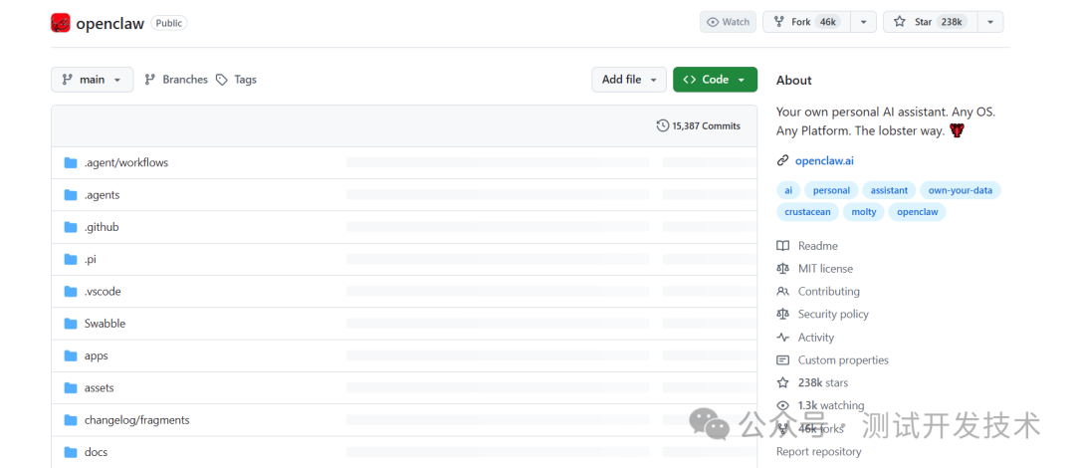Open the green Code dropdown button

click(x=715, y=80)
